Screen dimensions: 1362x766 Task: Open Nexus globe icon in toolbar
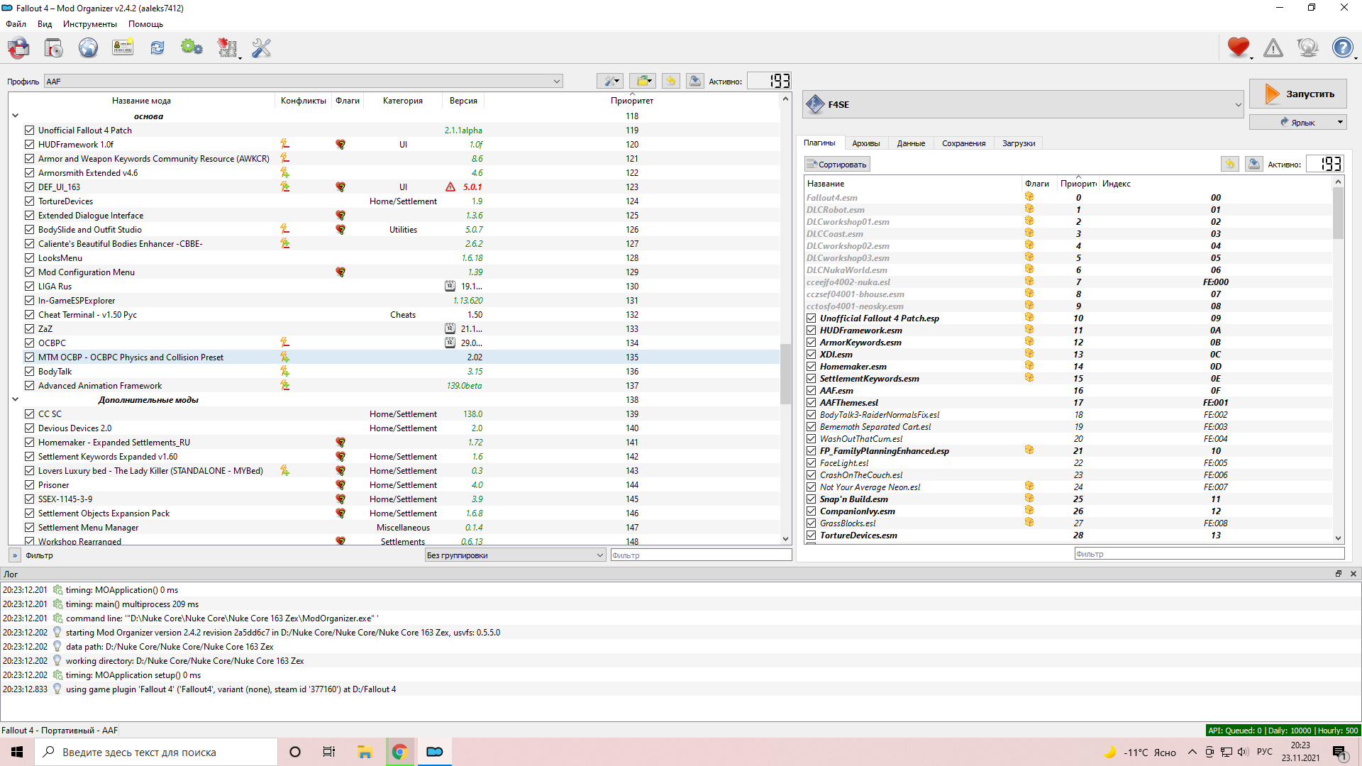pos(88,48)
